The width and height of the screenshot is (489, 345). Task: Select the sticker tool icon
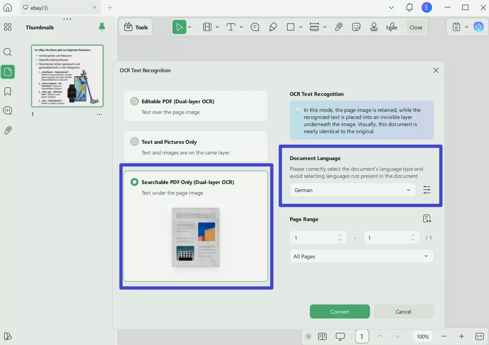tap(356, 27)
